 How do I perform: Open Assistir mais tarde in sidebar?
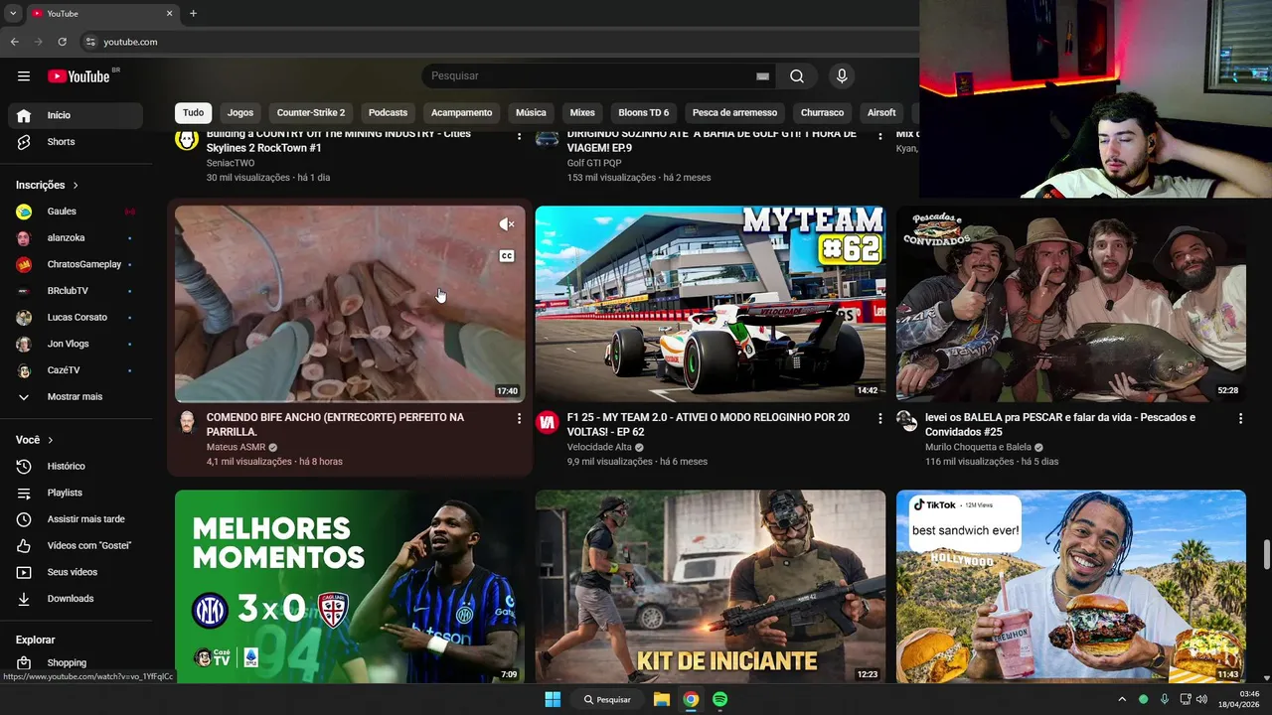[76, 519]
